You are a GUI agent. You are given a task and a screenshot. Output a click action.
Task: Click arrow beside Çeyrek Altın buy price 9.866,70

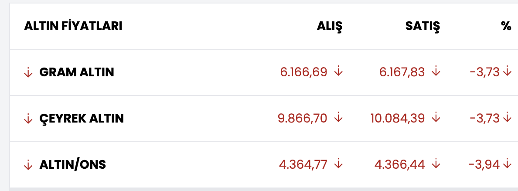[338, 118]
